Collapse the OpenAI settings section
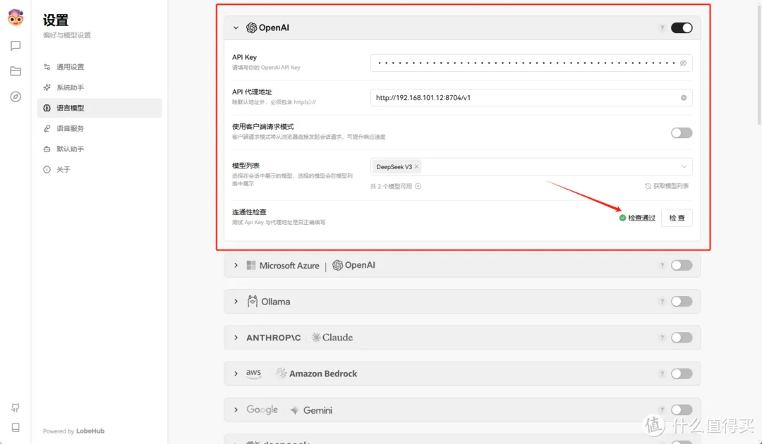 click(236, 27)
